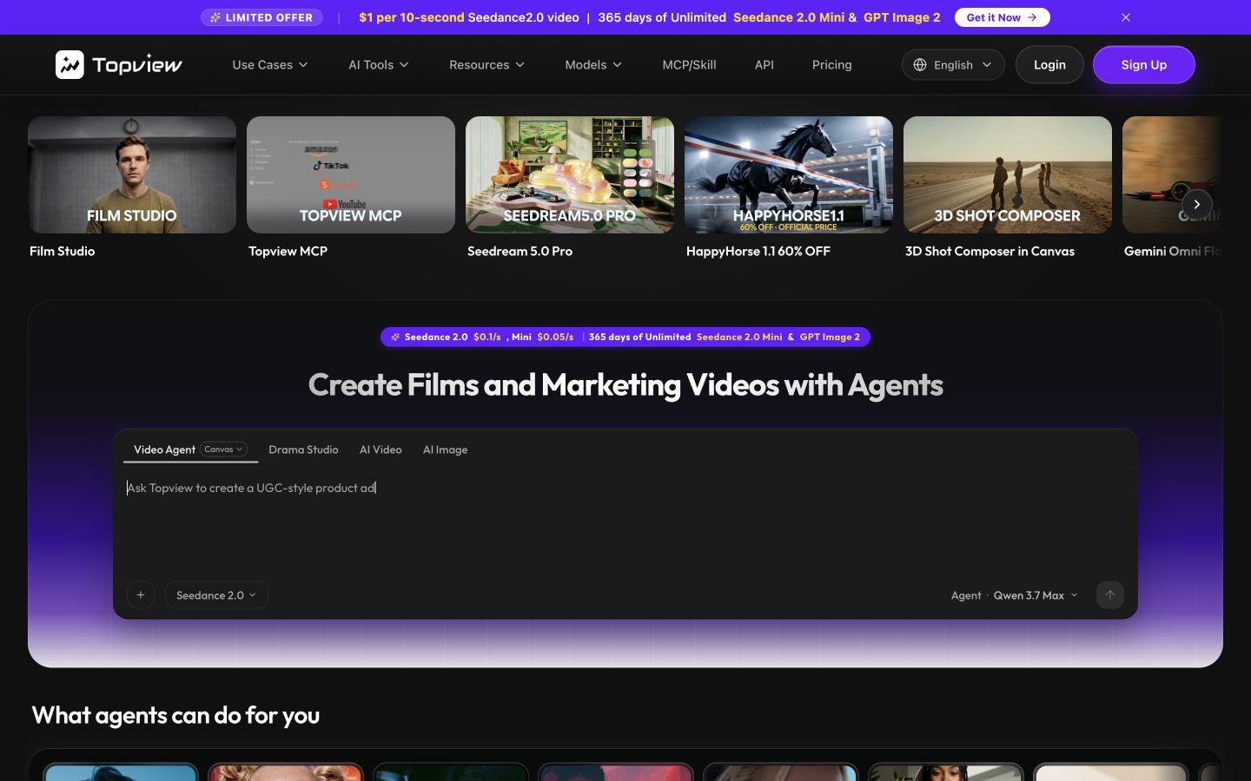Click the 3D Shot Composer thumbnail
The height and width of the screenshot is (781, 1251).
tap(1008, 174)
